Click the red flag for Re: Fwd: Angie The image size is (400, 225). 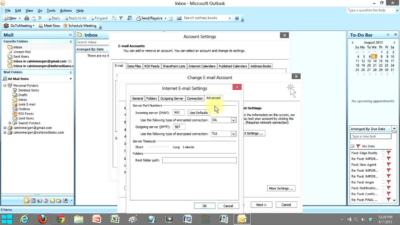[389, 182]
